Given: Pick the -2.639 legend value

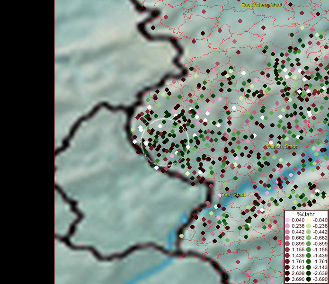Looking at the screenshot, I should tap(320, 273).
